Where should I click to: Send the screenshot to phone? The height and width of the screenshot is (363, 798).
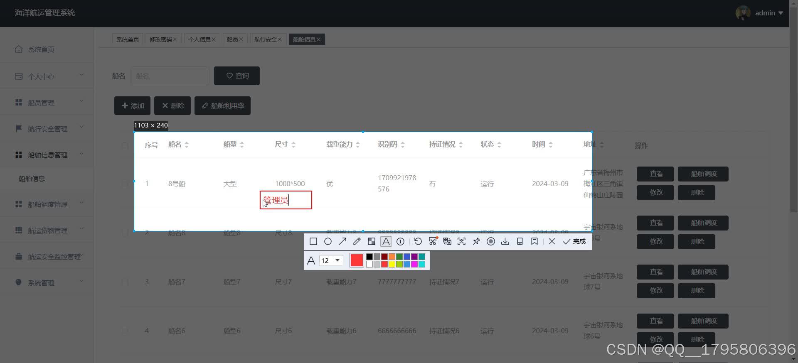[x=520, y=241]
